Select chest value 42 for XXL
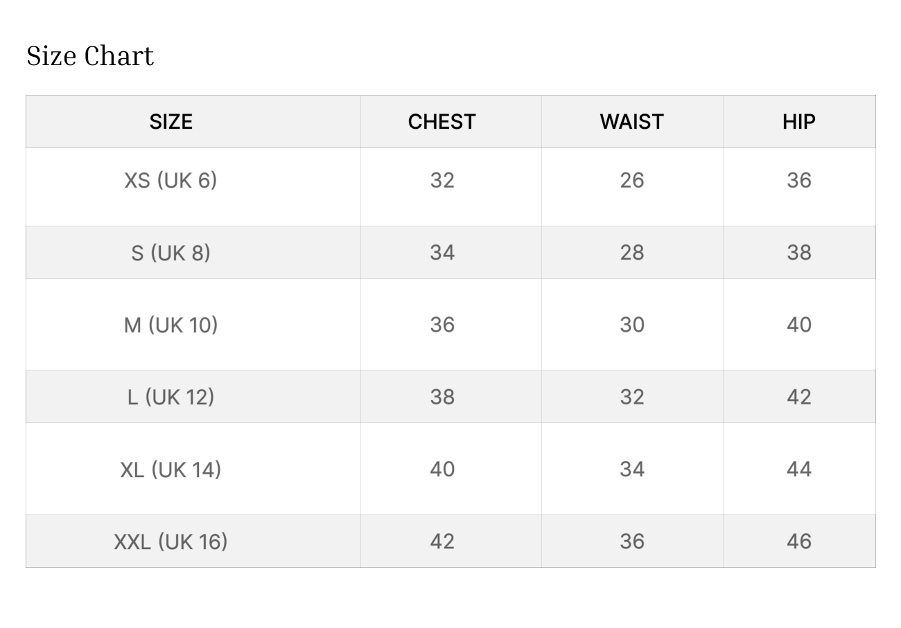The width and height of the screenshot is (901, 628). [442, 541]
